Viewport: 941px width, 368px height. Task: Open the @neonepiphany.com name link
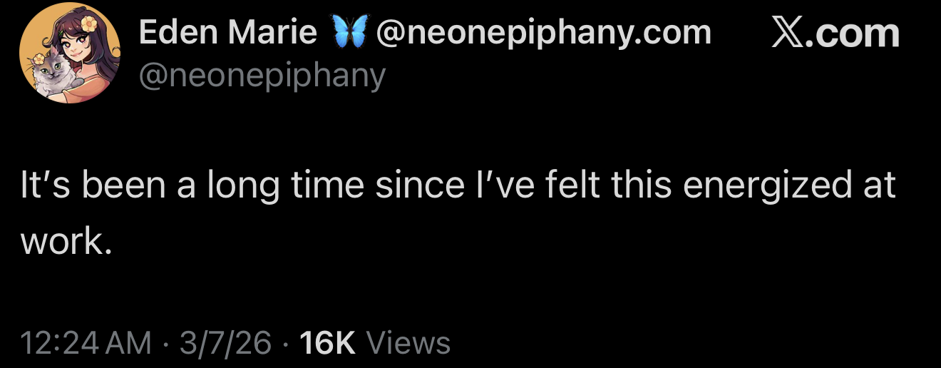tap(543, 33)
